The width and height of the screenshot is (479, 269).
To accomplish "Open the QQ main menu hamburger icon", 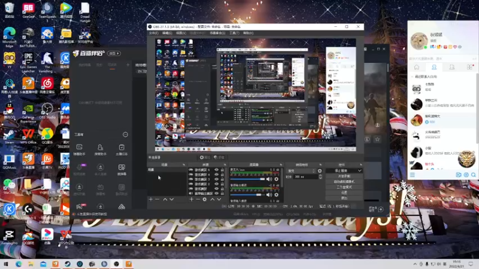I will click(x=413, y=175).
